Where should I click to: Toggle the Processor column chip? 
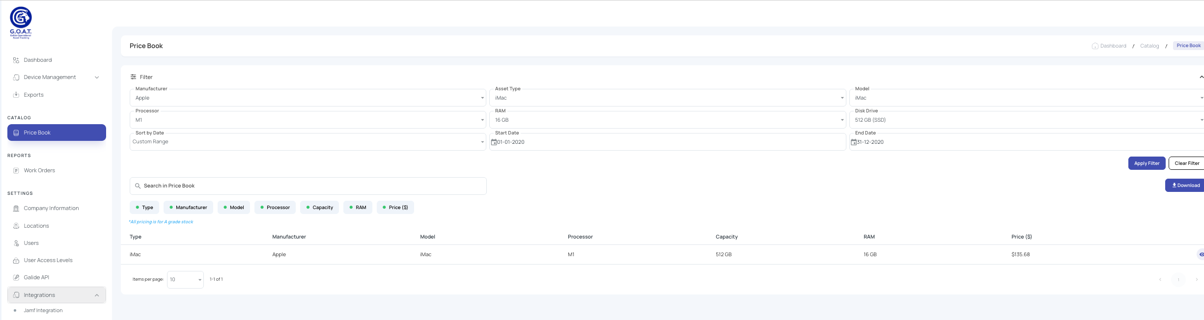275,208
